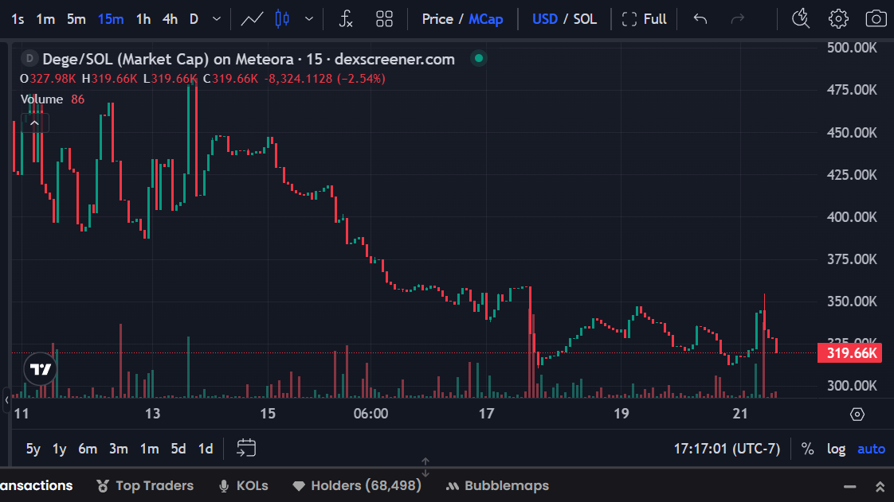This screenshot has height=502, width=894.
Task: Open chart settings gear icon
Action: tap(838, 19)
